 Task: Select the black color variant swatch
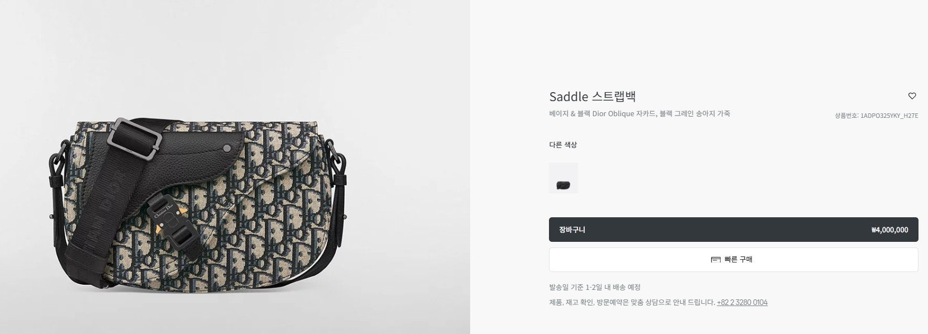(564, 178)
